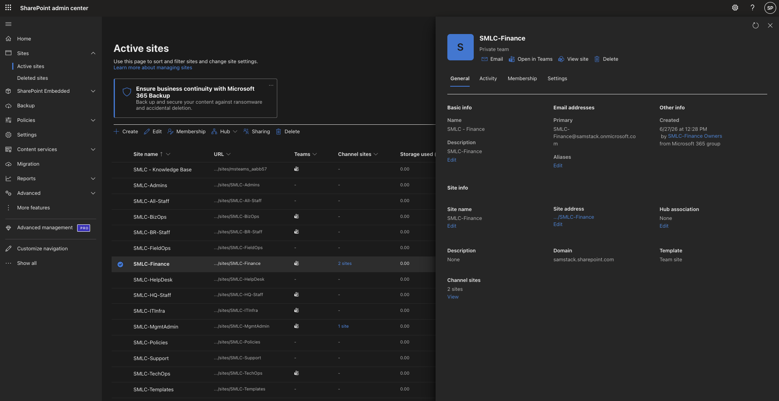Click Delete action in details panel header
This screenshot has width=779, height=401.
[606, 59]
